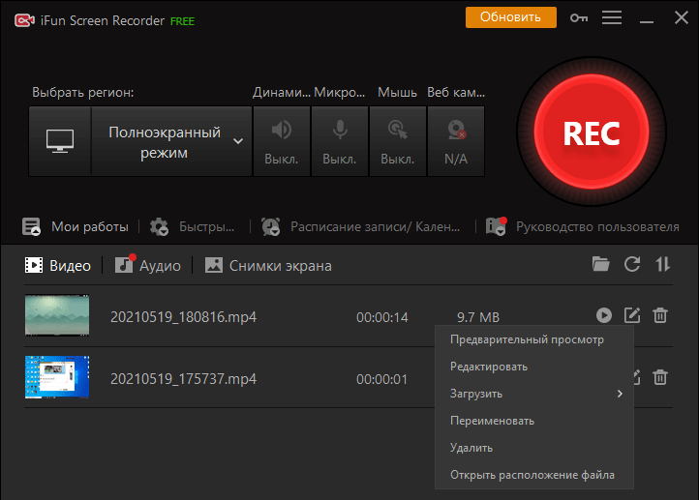Open the output folder icon
The width and height of the screenshot is (699, 500).
(601, 264)
